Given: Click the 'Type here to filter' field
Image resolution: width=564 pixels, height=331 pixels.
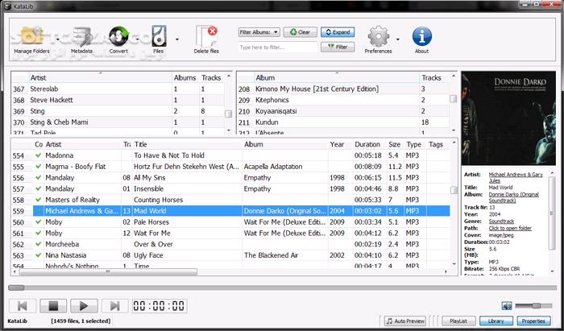Looking at the screenshot, I should [278, 48].
